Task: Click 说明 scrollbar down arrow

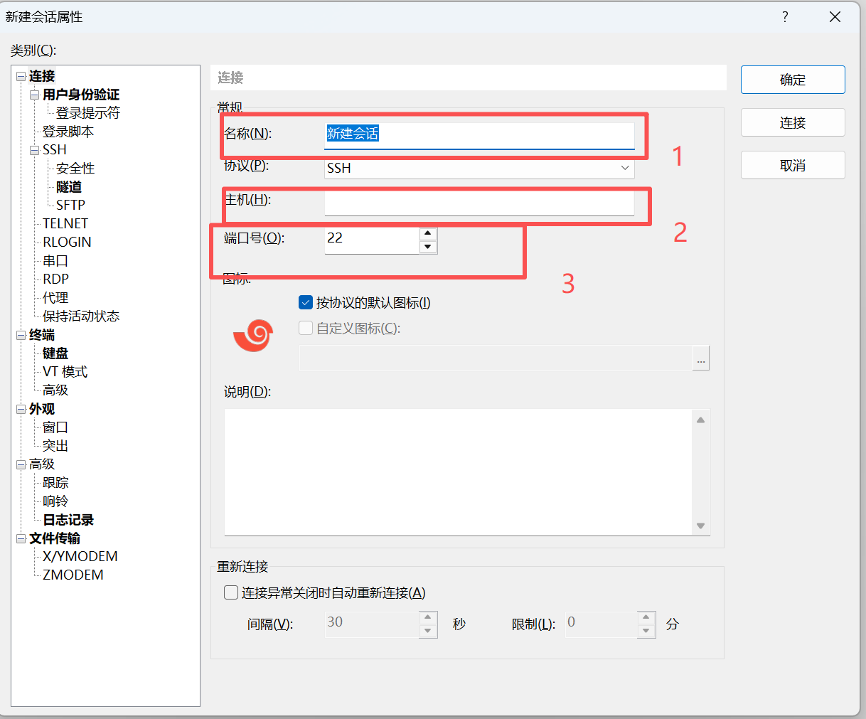Action: pos(700,526)
